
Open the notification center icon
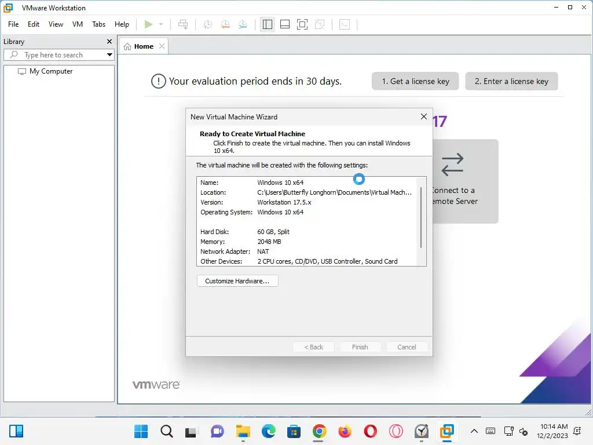click(x=577, y=431)
